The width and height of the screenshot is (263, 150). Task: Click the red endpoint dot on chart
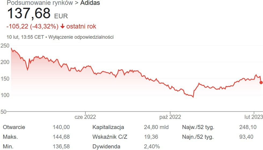tap(261, 83)
